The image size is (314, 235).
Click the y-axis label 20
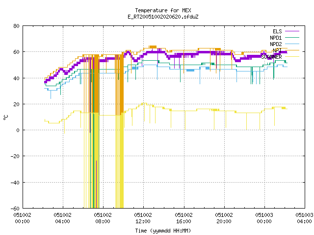(16, 104)
